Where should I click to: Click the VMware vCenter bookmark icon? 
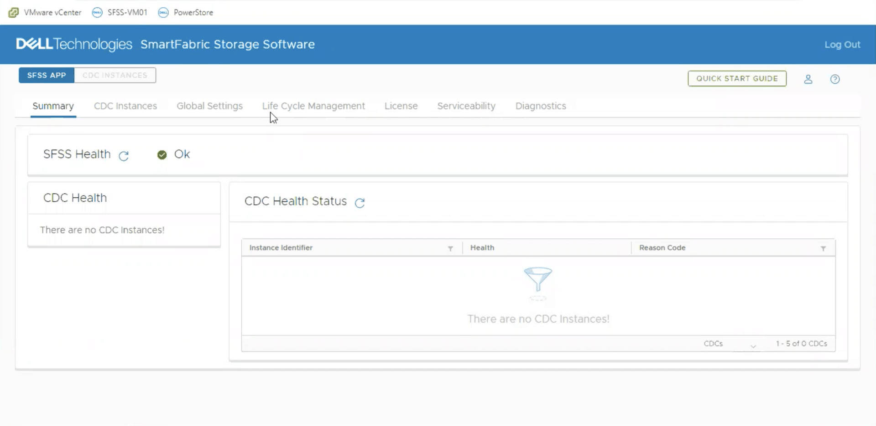click(14, 12)
